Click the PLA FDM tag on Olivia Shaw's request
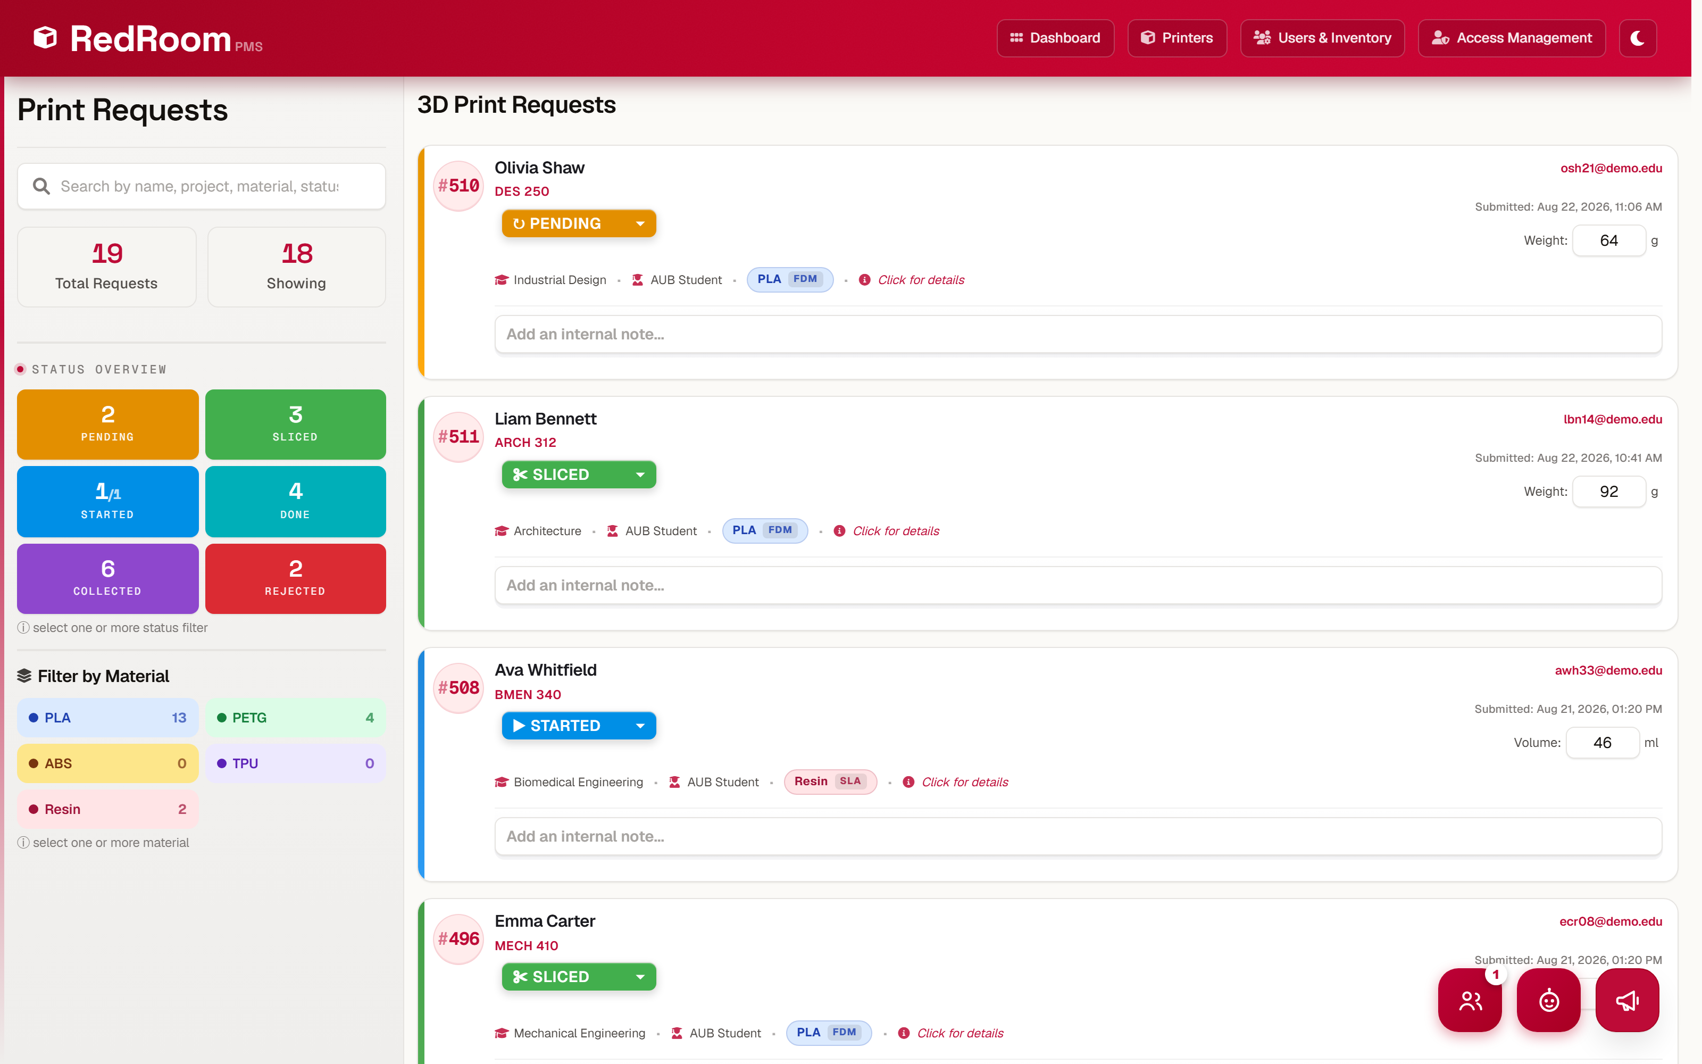 point(790,279)
